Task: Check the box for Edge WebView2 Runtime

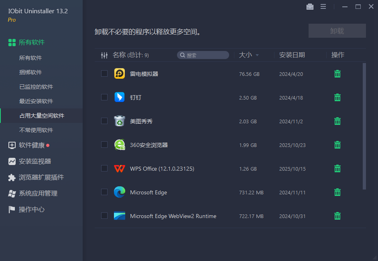Action: [x=104, y=215]
